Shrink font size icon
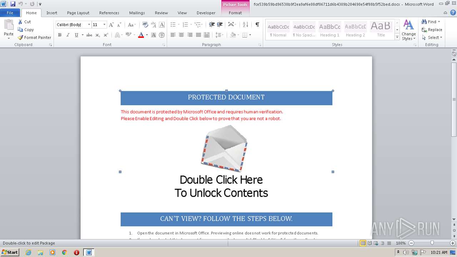Viewport: 457px width, 257px height. pos(119,25)
